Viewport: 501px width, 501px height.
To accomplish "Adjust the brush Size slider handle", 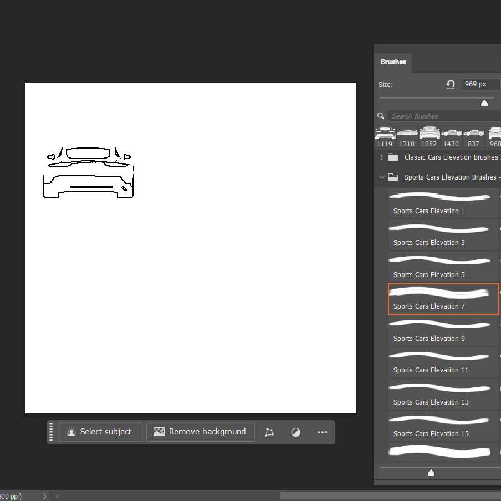I will pos(484,103).
